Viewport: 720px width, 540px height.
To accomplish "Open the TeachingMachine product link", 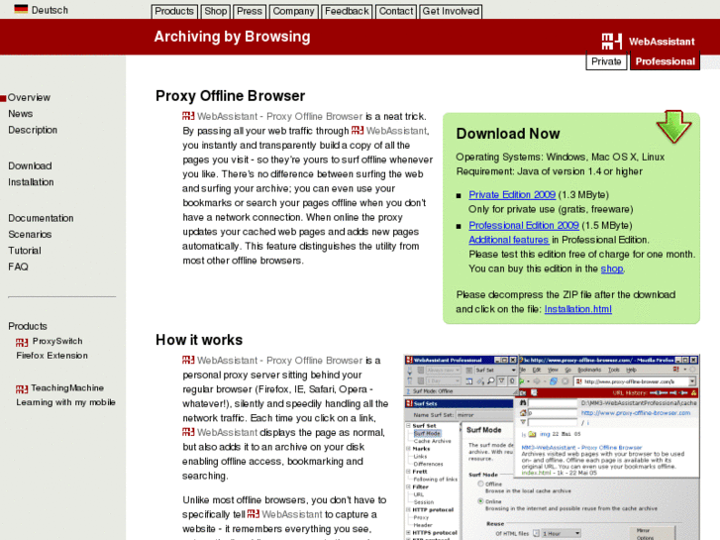I will (x=67, y=387).
